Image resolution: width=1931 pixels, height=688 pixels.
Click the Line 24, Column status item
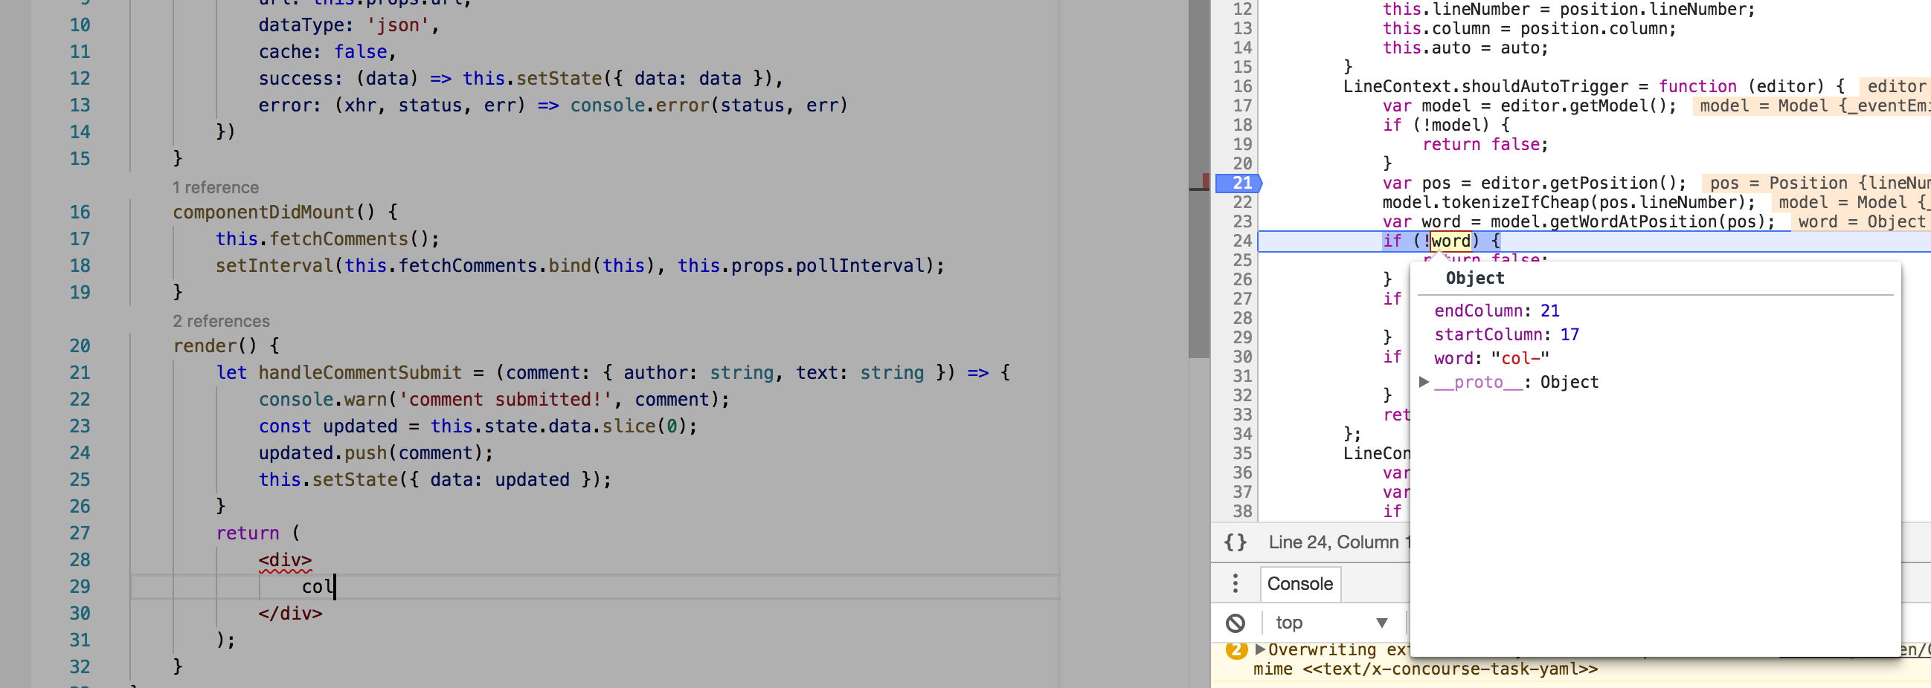1342,542
